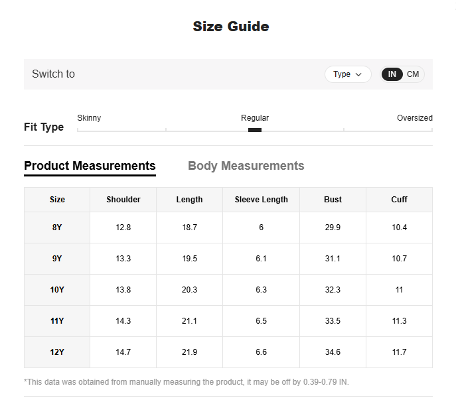The height and width of the screenshot is (398, 456).
Task: Select the 9Y size row label
Action: (57, 259)
